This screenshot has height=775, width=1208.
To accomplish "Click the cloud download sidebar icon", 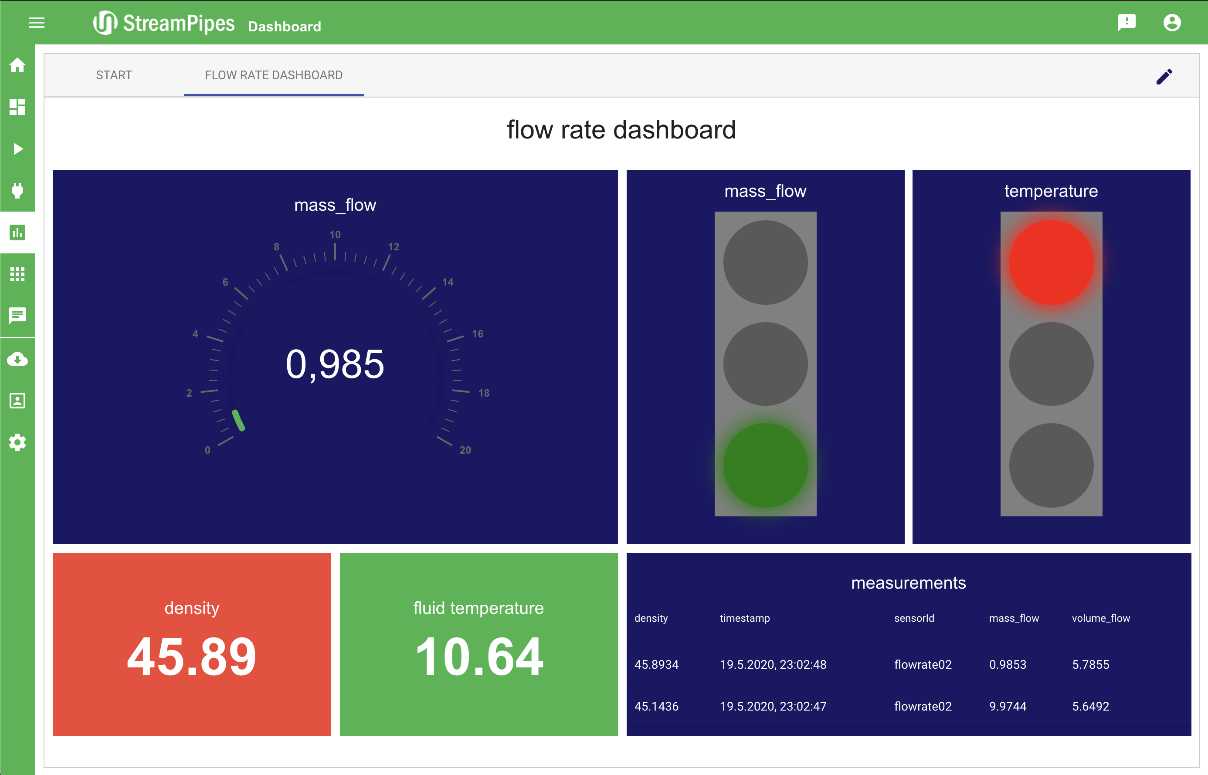I will [17, 359].
